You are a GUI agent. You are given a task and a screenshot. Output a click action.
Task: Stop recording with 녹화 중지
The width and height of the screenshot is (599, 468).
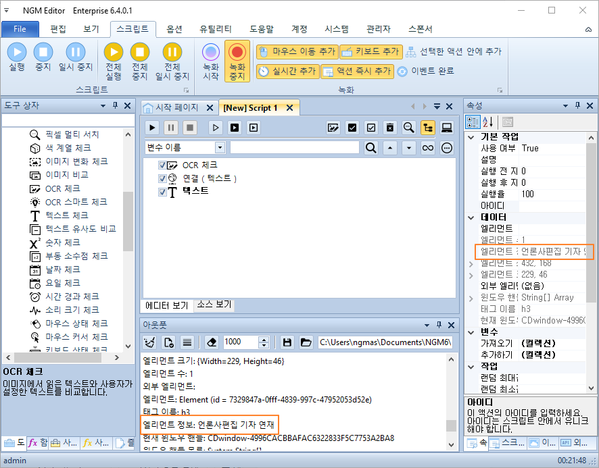(x=237, y=61)
